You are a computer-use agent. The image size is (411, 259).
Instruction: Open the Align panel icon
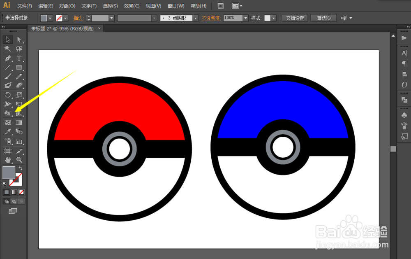click(x=404, y=74)
